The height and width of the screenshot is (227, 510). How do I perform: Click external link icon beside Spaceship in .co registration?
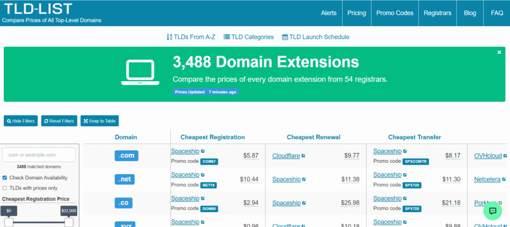(203, 199)
